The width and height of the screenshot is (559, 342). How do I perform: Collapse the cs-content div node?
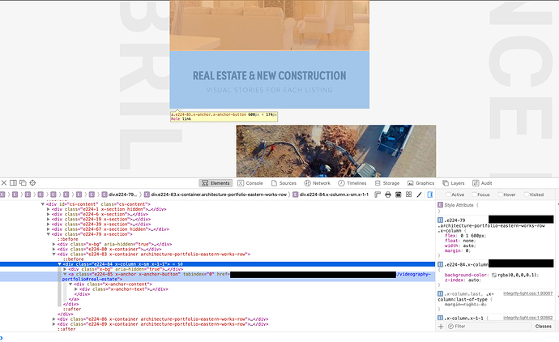(x=43, y=204)
